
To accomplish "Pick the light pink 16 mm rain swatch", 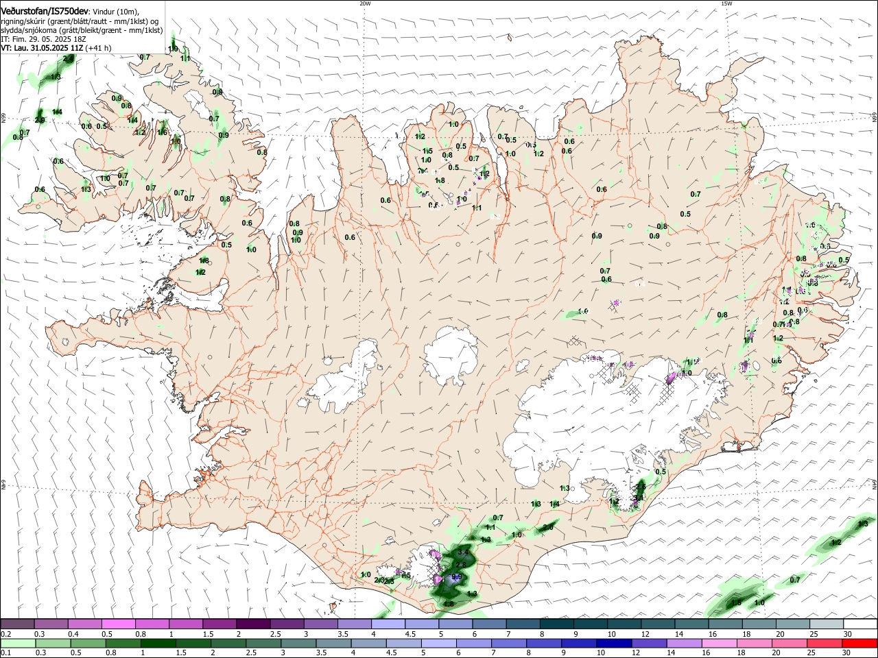I will 718,643.
